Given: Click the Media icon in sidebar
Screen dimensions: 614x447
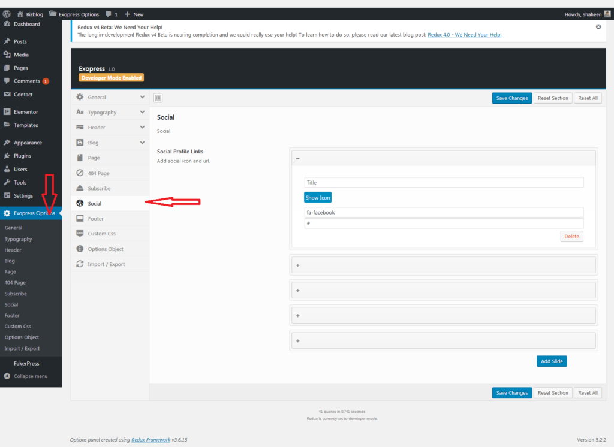Looking at the screenshot, I should [7, 55].
